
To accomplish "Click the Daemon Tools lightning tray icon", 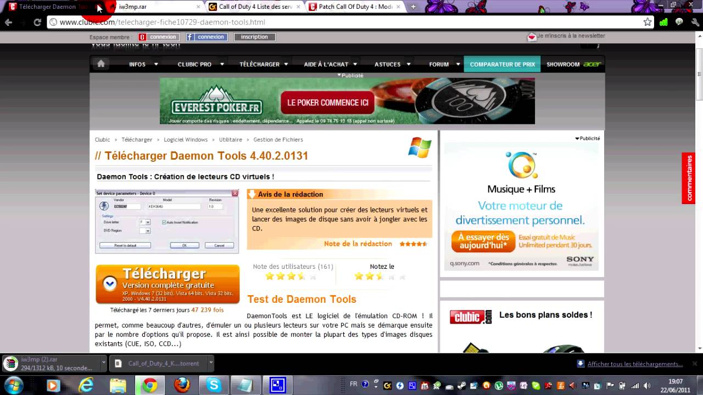I will (400, 386).
